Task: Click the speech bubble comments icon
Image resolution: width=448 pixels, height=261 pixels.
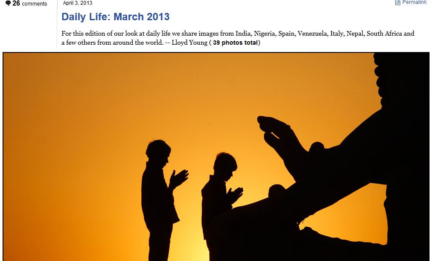Action: (x=8, y=3)
